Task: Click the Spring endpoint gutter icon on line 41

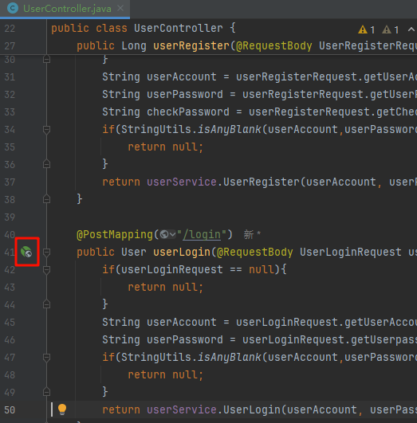Action: 26,252
